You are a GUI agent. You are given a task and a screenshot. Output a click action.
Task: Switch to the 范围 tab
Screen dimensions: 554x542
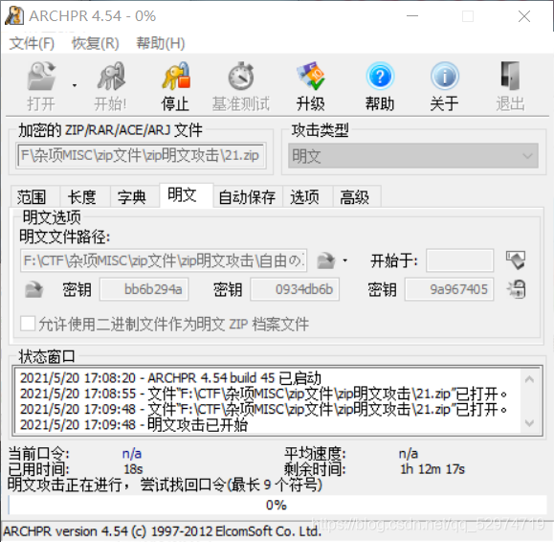tap(34, 196)
